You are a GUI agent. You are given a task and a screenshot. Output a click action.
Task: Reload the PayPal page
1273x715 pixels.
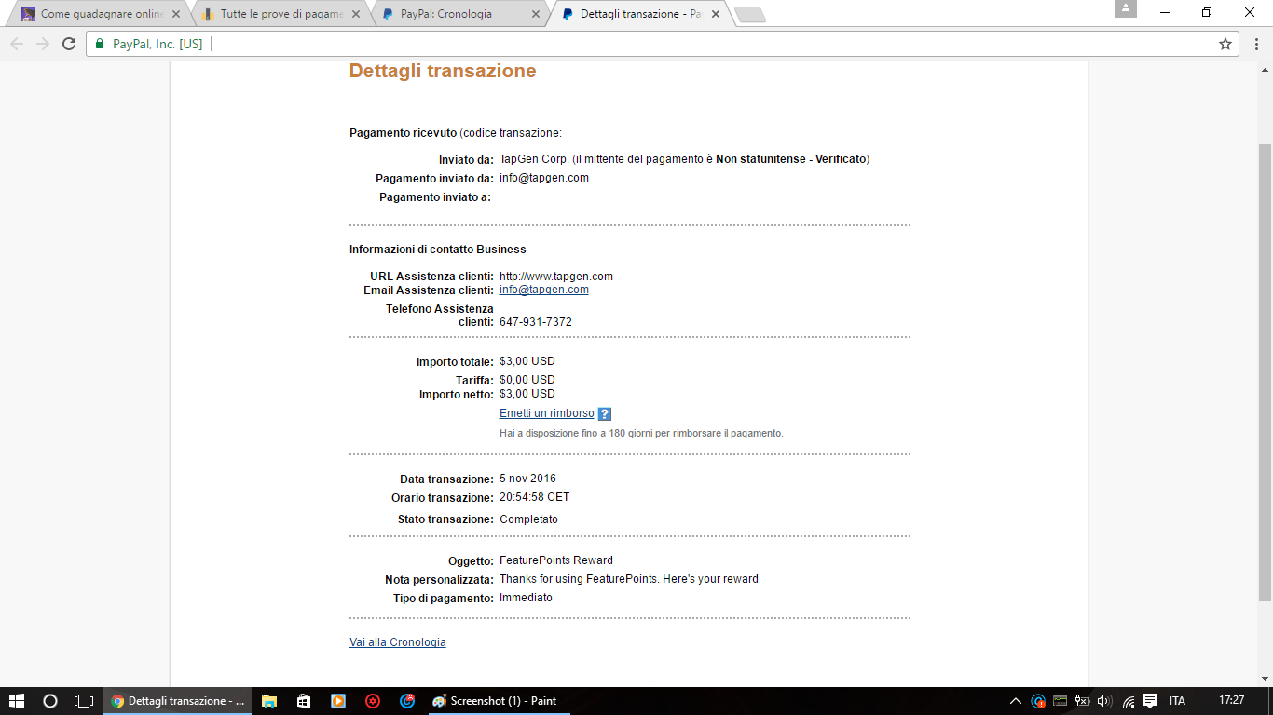point(69,44)
